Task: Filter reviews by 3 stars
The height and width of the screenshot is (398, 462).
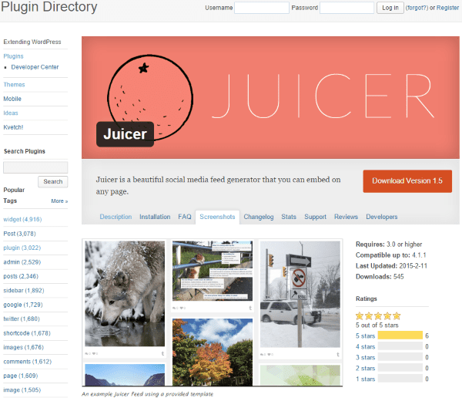Action: (x=365, y=358)
